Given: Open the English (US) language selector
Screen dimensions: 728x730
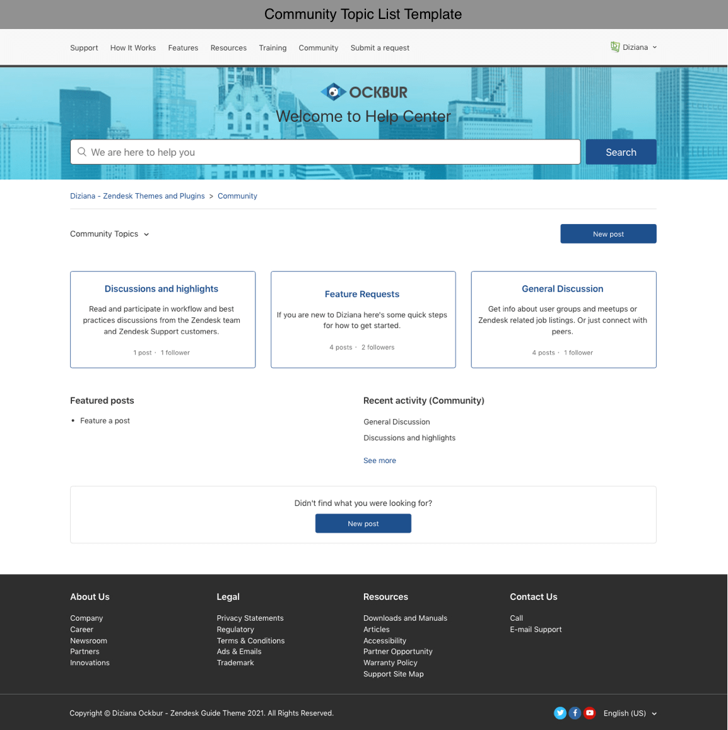Looking at the screenshot, I should click(x=630, y=714).
